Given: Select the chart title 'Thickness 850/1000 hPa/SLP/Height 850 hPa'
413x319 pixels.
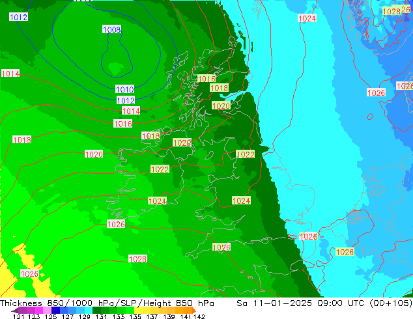Looking at the screenshot, I should click(107, 303).
